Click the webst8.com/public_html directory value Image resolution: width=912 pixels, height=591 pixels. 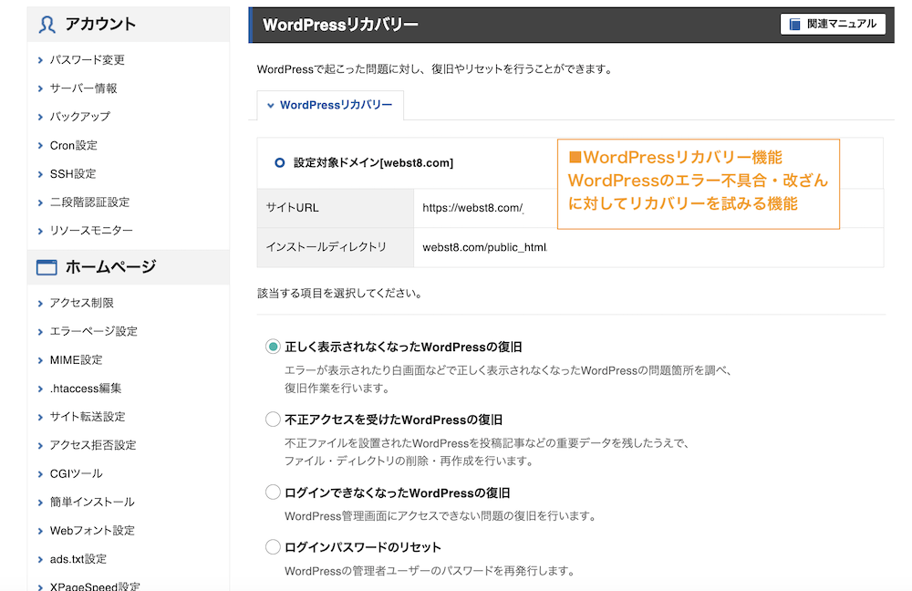pos(484,247)
